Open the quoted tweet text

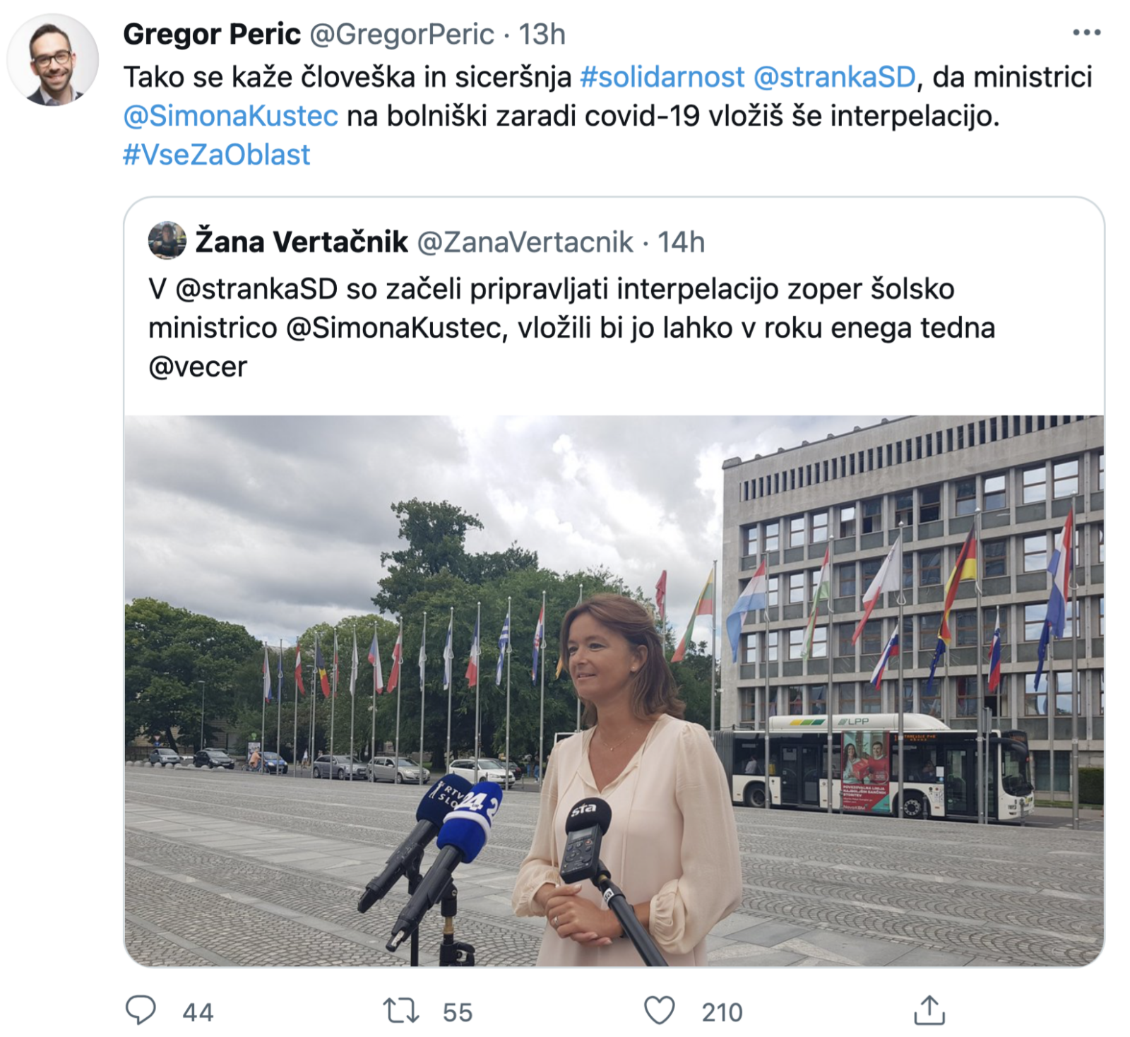pos(572,328)
